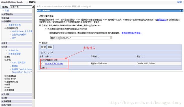Expand the 资源适配器 tree node
The height and width of the screenshot is (107, 184).
pos(5,76)
